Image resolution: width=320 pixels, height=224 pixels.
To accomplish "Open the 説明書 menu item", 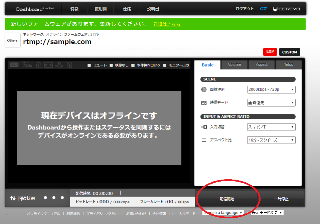I will [x=153, y=8].
